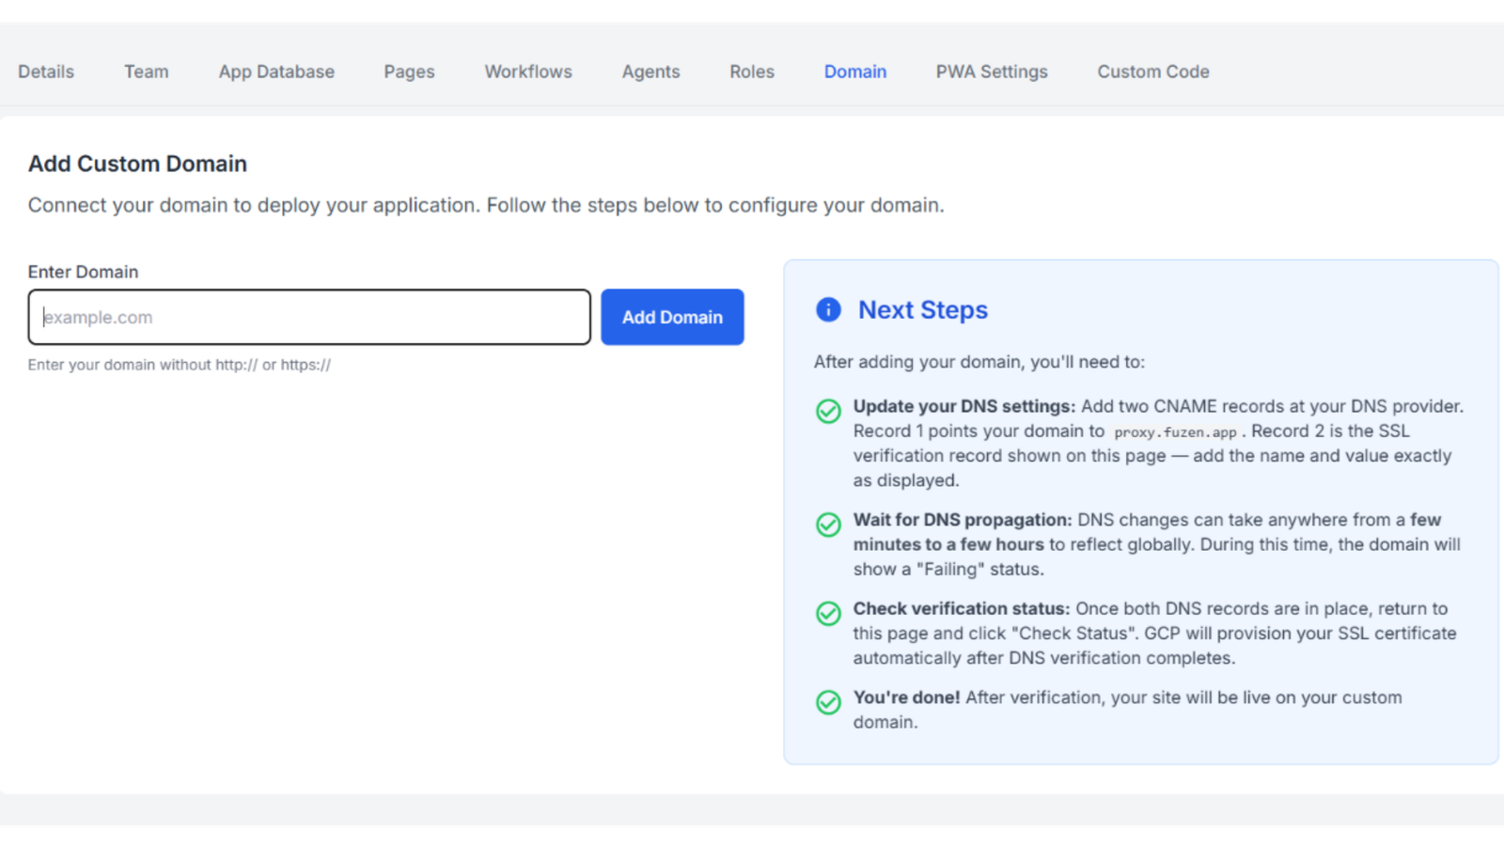Click the 'You're done!' bold text
The height and width of the screenshot is (846, 1504).
906,697
